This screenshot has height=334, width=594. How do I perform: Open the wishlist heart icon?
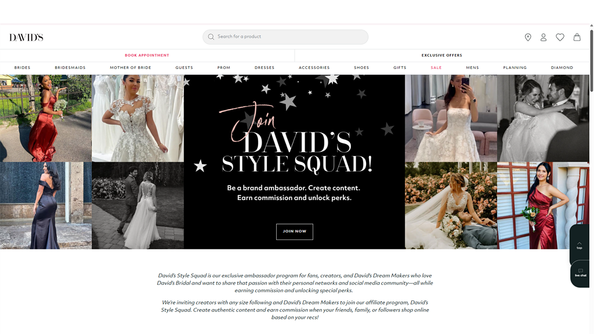[x=560, y=37]
